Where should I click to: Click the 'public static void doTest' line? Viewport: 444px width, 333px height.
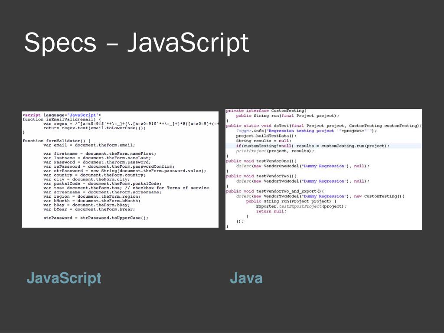tap(323, 126)
